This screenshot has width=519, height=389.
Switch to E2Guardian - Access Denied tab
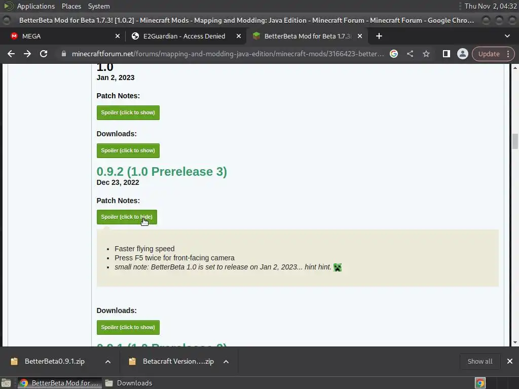pyautogui.click(x=186, y=36)
